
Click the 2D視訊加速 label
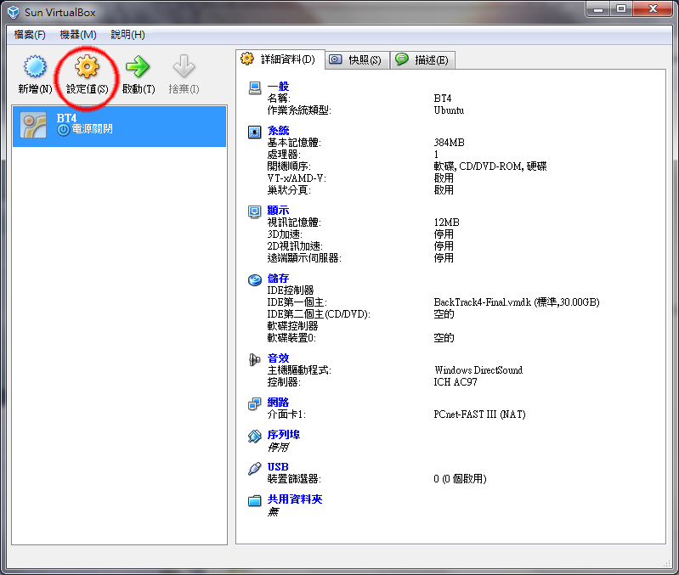(x=295, y=246)
